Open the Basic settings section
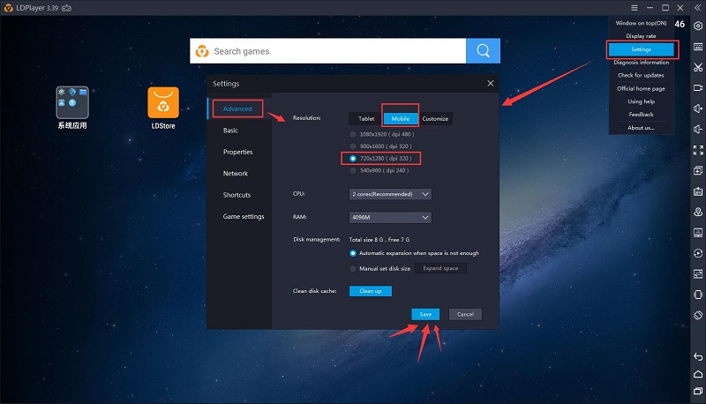This screenshot has width=706, height=404. point(230,131)
